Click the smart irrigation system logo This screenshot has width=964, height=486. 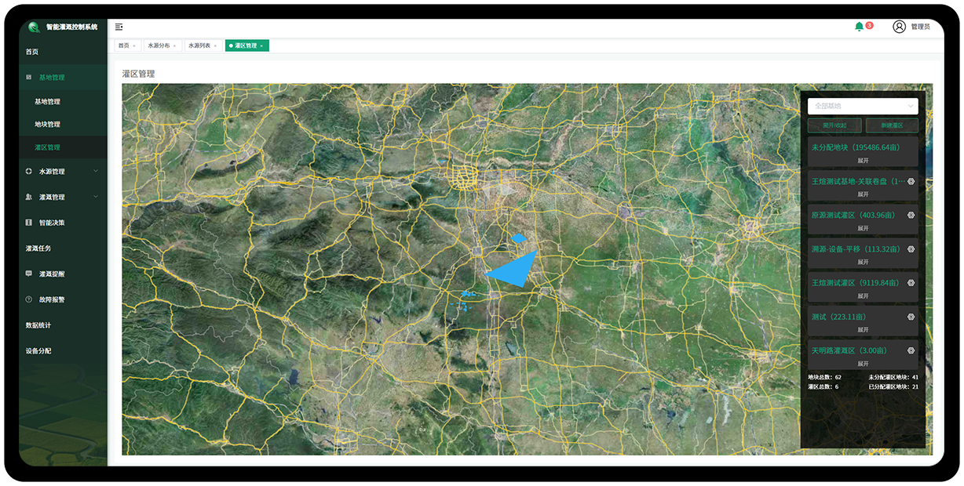pyautogui.click(x=34, y=27)
